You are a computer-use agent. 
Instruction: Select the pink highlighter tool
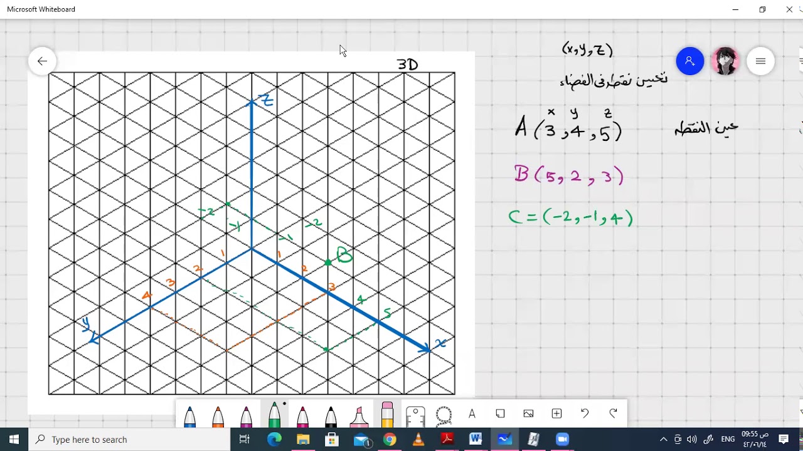pyautogui.click(x=359, y=417)
